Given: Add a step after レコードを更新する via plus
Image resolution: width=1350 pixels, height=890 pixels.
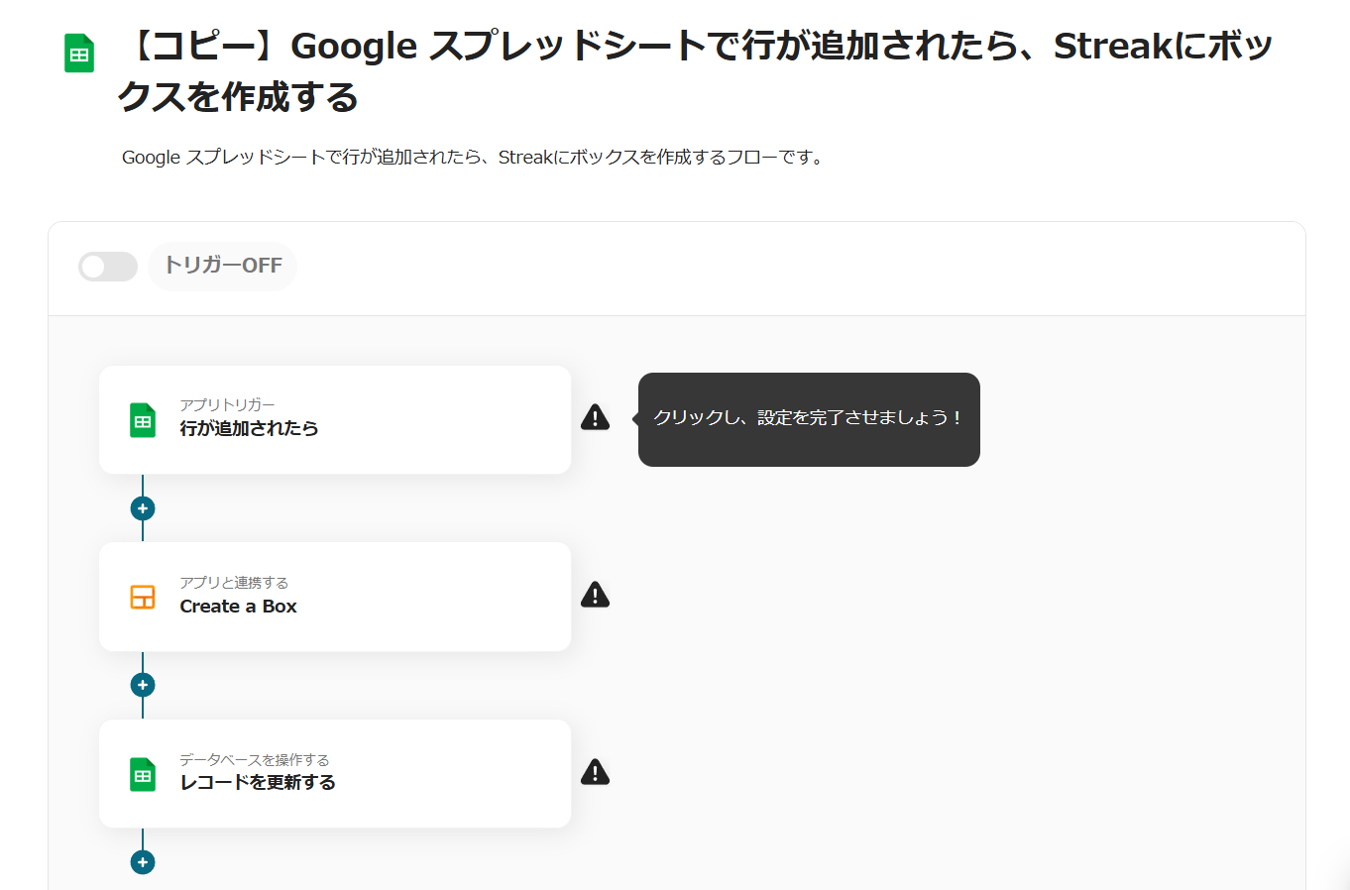Looking at the screenshot, I should coord(143,862).
